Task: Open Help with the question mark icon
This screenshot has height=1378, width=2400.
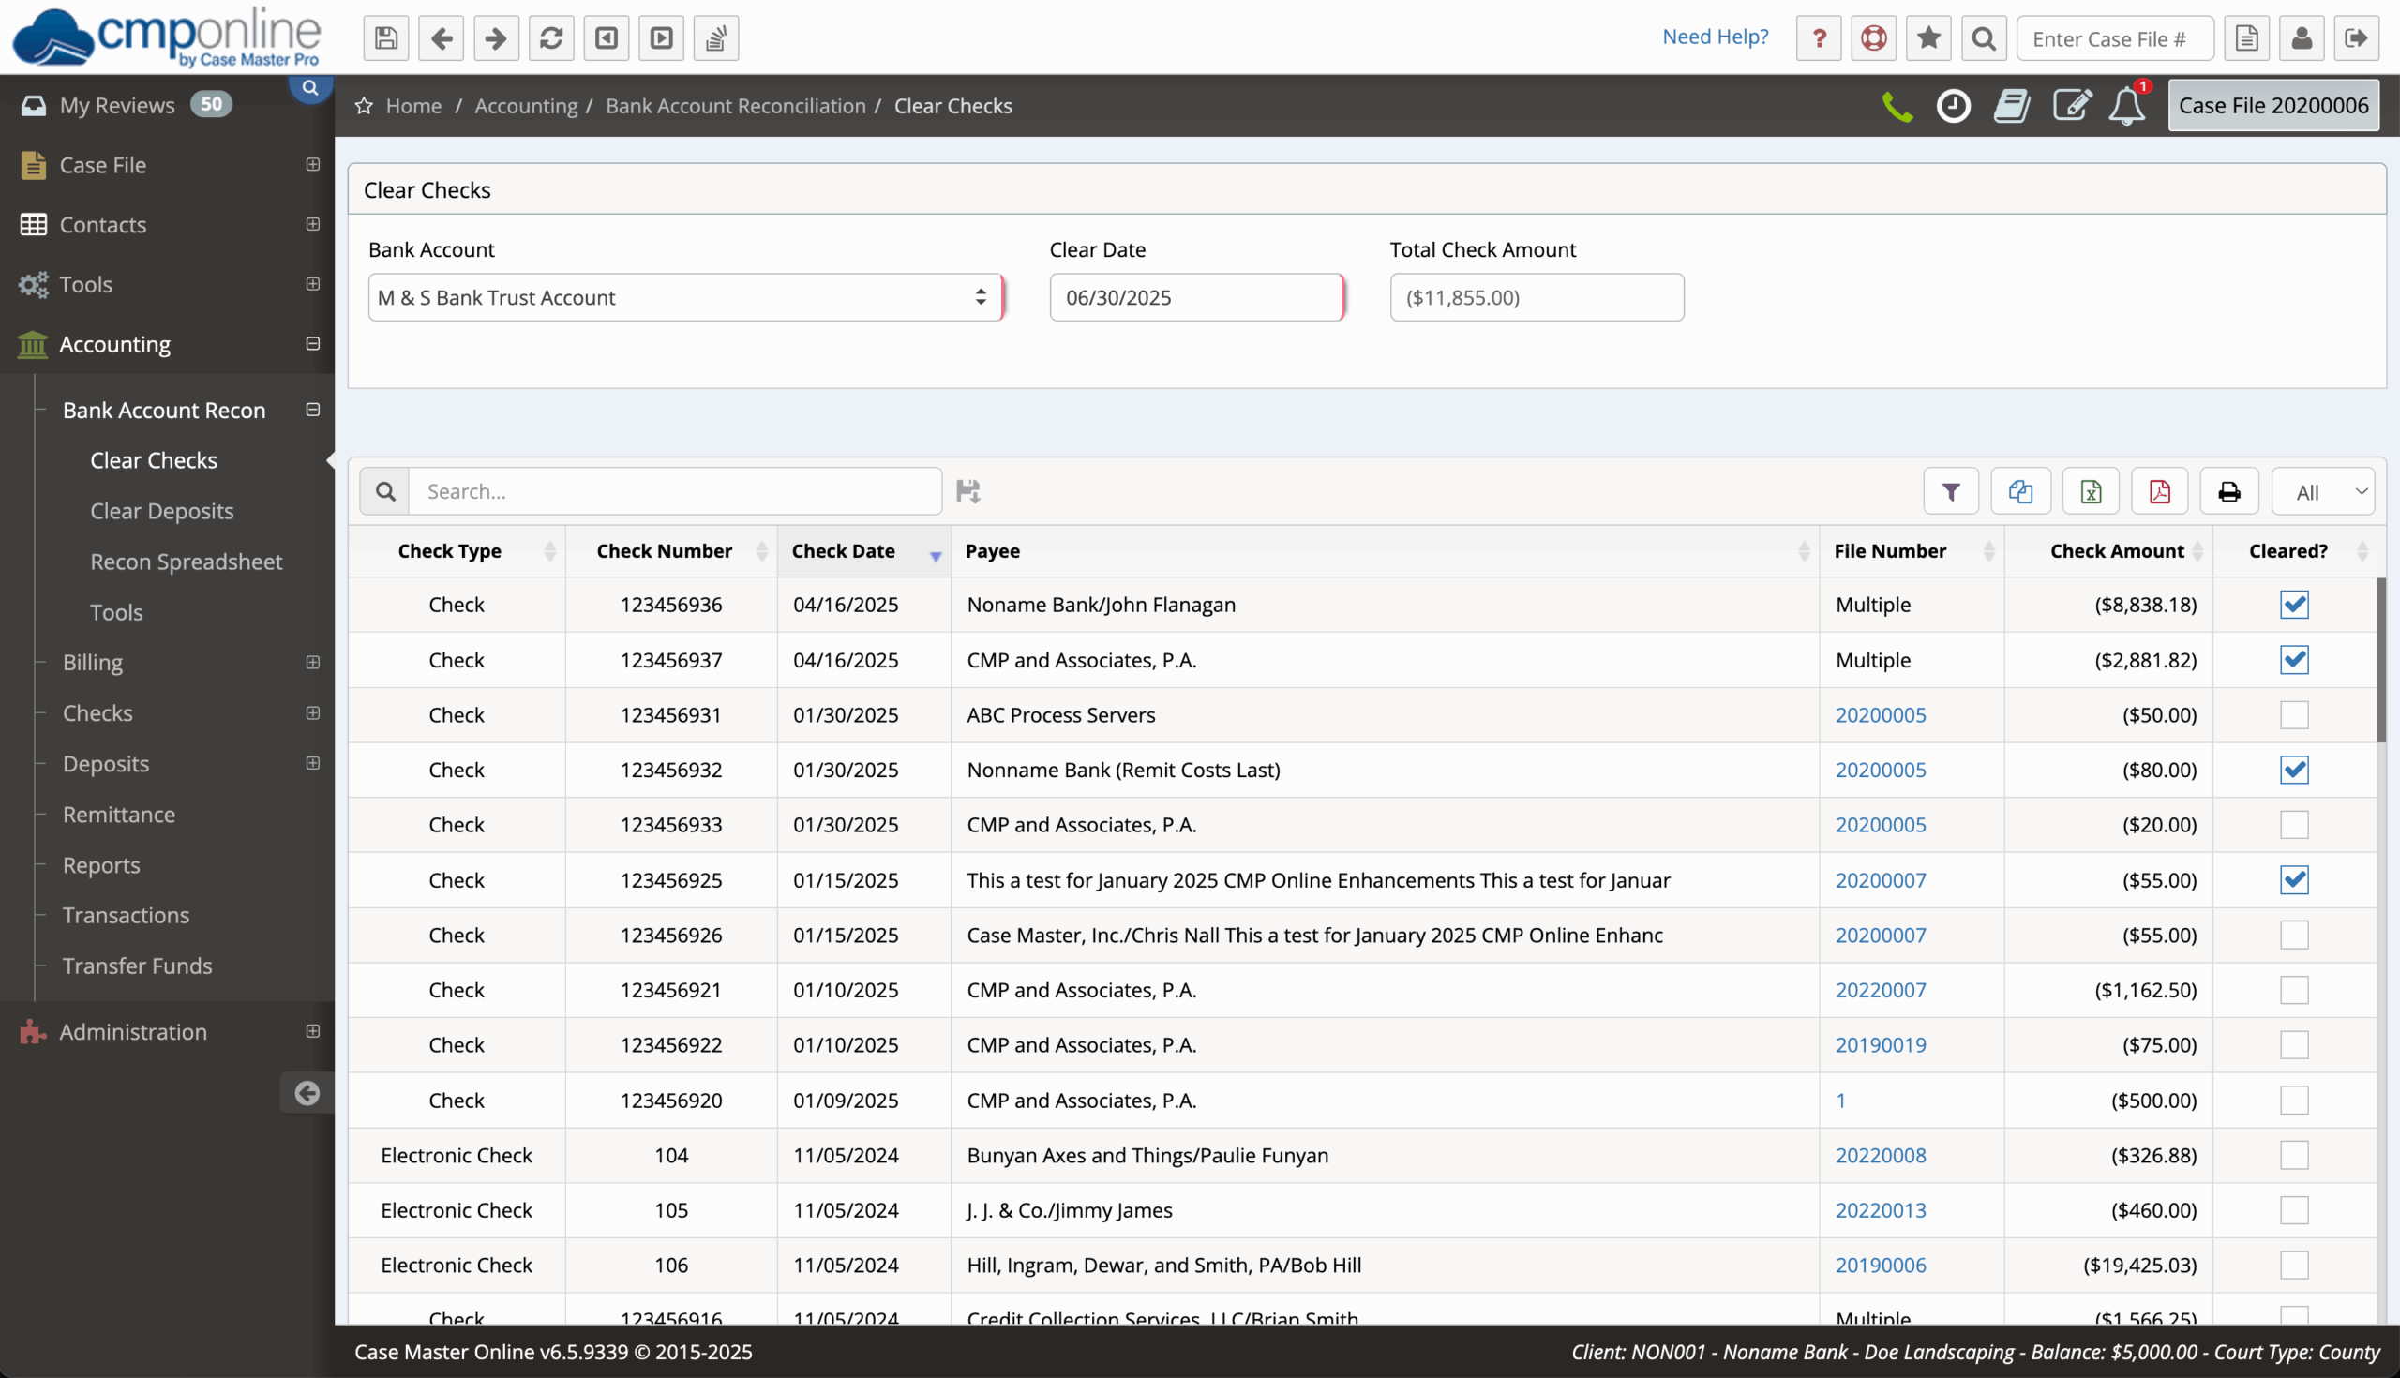Action: point(1818,37)
